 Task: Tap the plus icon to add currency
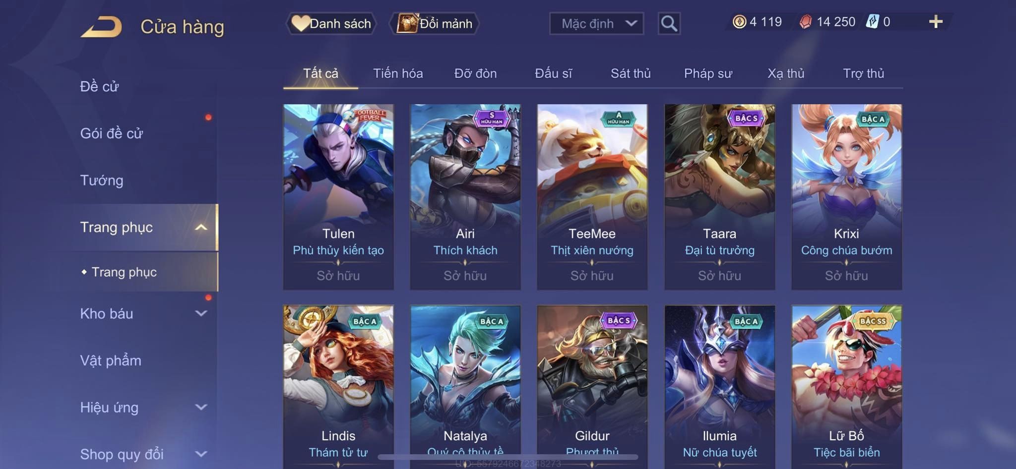[x=936, y=22]
